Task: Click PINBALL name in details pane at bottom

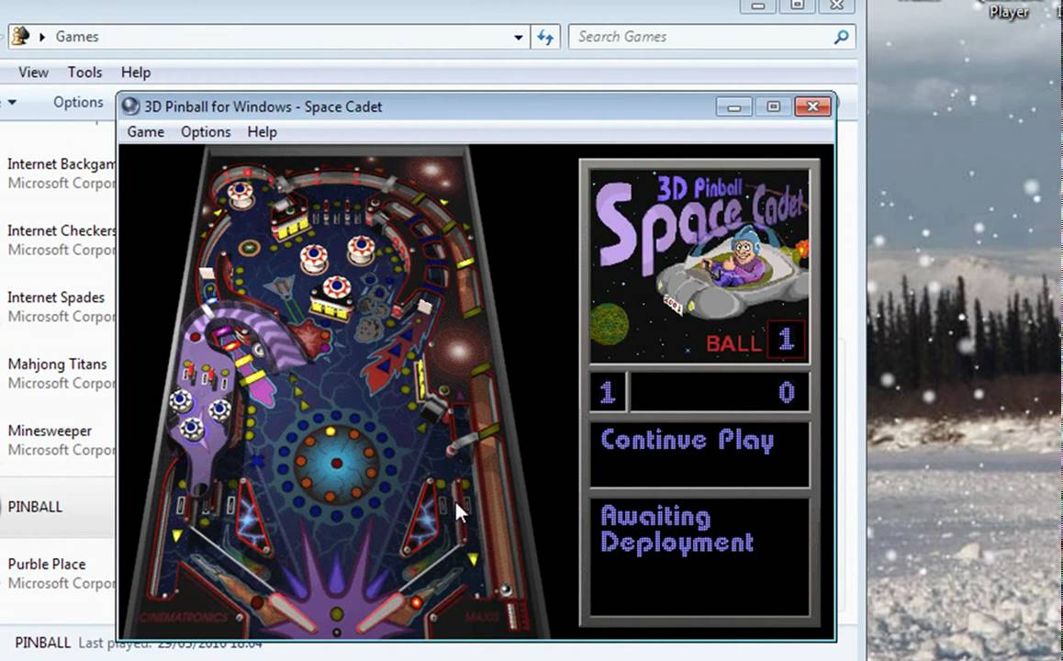Action: click(43, 642)
